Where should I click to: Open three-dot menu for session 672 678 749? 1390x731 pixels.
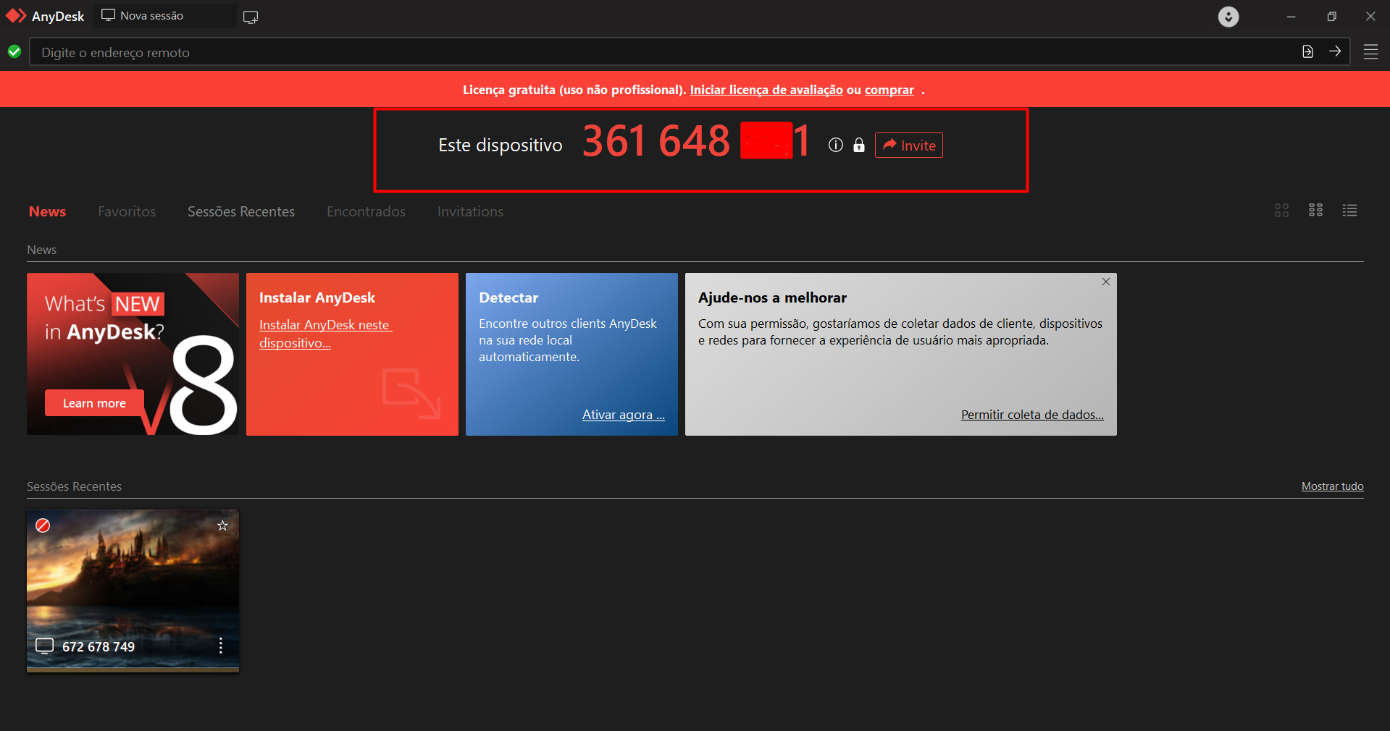pyautogui.click(x=221, y=646)
